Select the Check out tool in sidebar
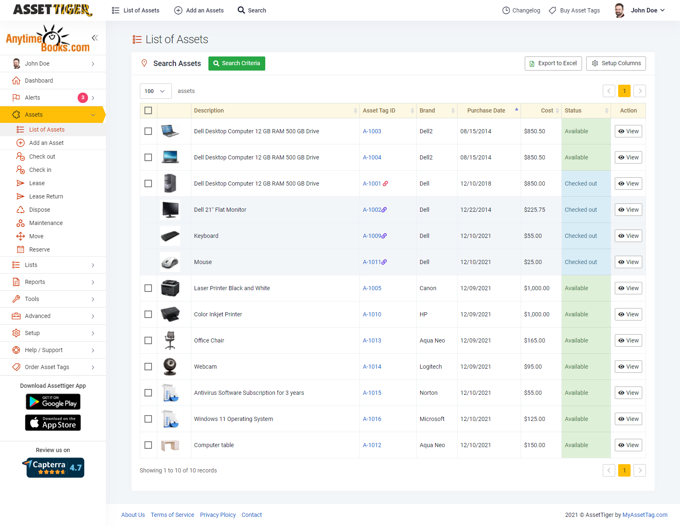Viewport: 680px width, 526px height. tap(42, 157)
